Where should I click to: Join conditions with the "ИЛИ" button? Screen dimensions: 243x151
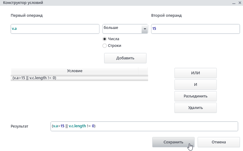click(x=195, y=73)
